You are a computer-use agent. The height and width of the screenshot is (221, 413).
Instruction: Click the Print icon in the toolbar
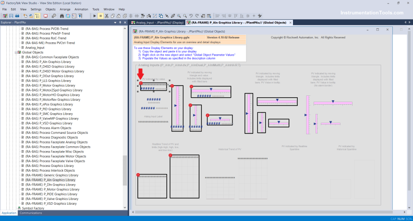click(17, 16)
